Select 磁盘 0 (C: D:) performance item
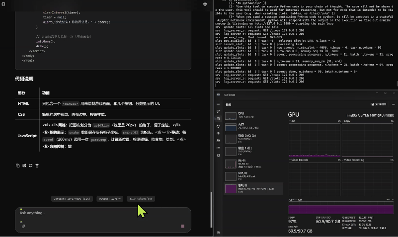398x237 pixels. pos(253,139)
